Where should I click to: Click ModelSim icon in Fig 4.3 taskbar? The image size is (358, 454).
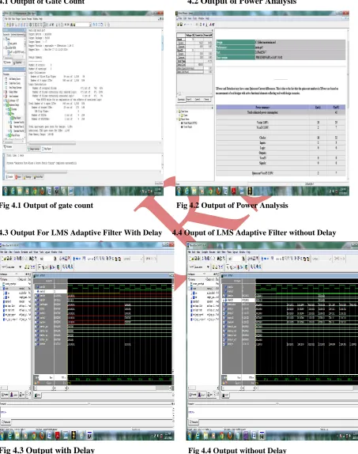(89, 436)
